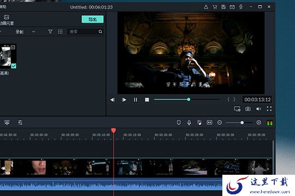Click the mark in left brace
The height and width of the screenshot is (196, 295).
(x=228, y=100)
